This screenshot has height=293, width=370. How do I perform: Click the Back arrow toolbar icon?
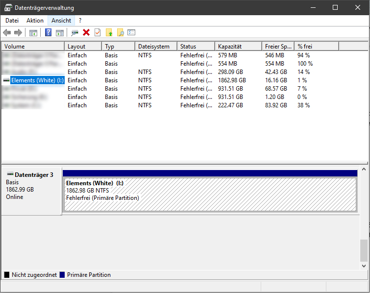pyautogui.click(x=7, y=32)
